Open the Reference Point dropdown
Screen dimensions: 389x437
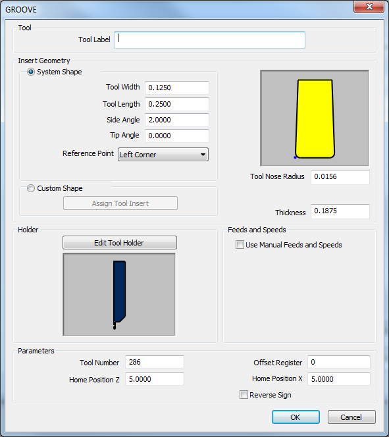(x=163, y=155)
